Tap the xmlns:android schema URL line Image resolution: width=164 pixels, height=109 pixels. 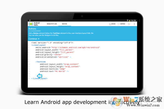tap(68, 47)
